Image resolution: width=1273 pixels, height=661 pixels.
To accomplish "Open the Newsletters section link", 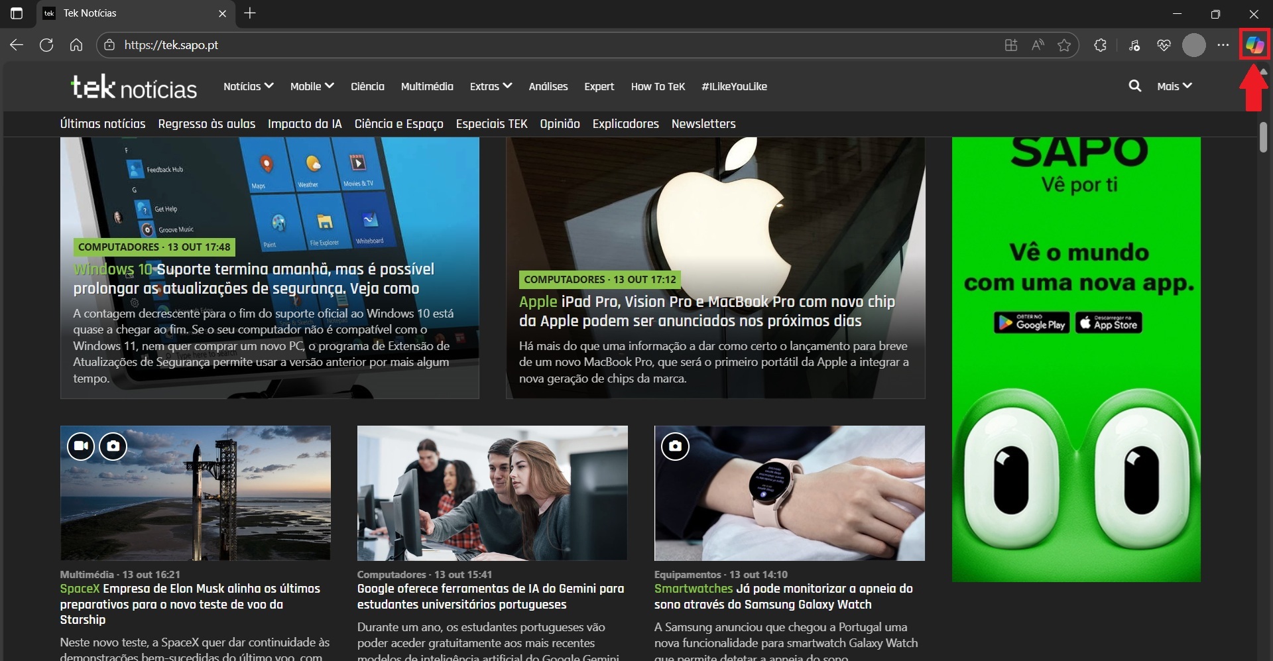I will point(703,124).
